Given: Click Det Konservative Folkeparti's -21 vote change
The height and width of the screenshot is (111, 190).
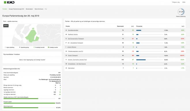Looking at the screenshot, I should click(x=133, y=39).
